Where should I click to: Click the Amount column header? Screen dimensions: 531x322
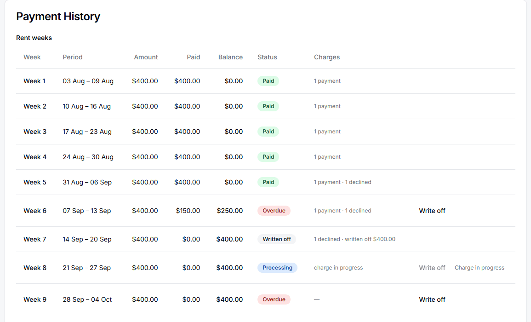(x=146, y=57)
